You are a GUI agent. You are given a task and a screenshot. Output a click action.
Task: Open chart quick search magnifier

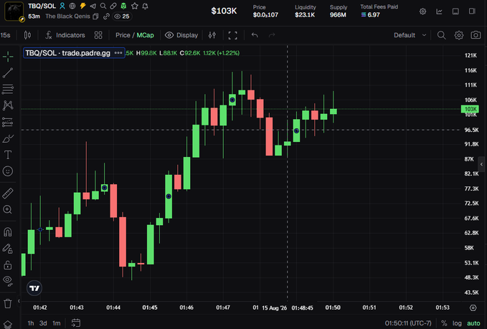441,35
